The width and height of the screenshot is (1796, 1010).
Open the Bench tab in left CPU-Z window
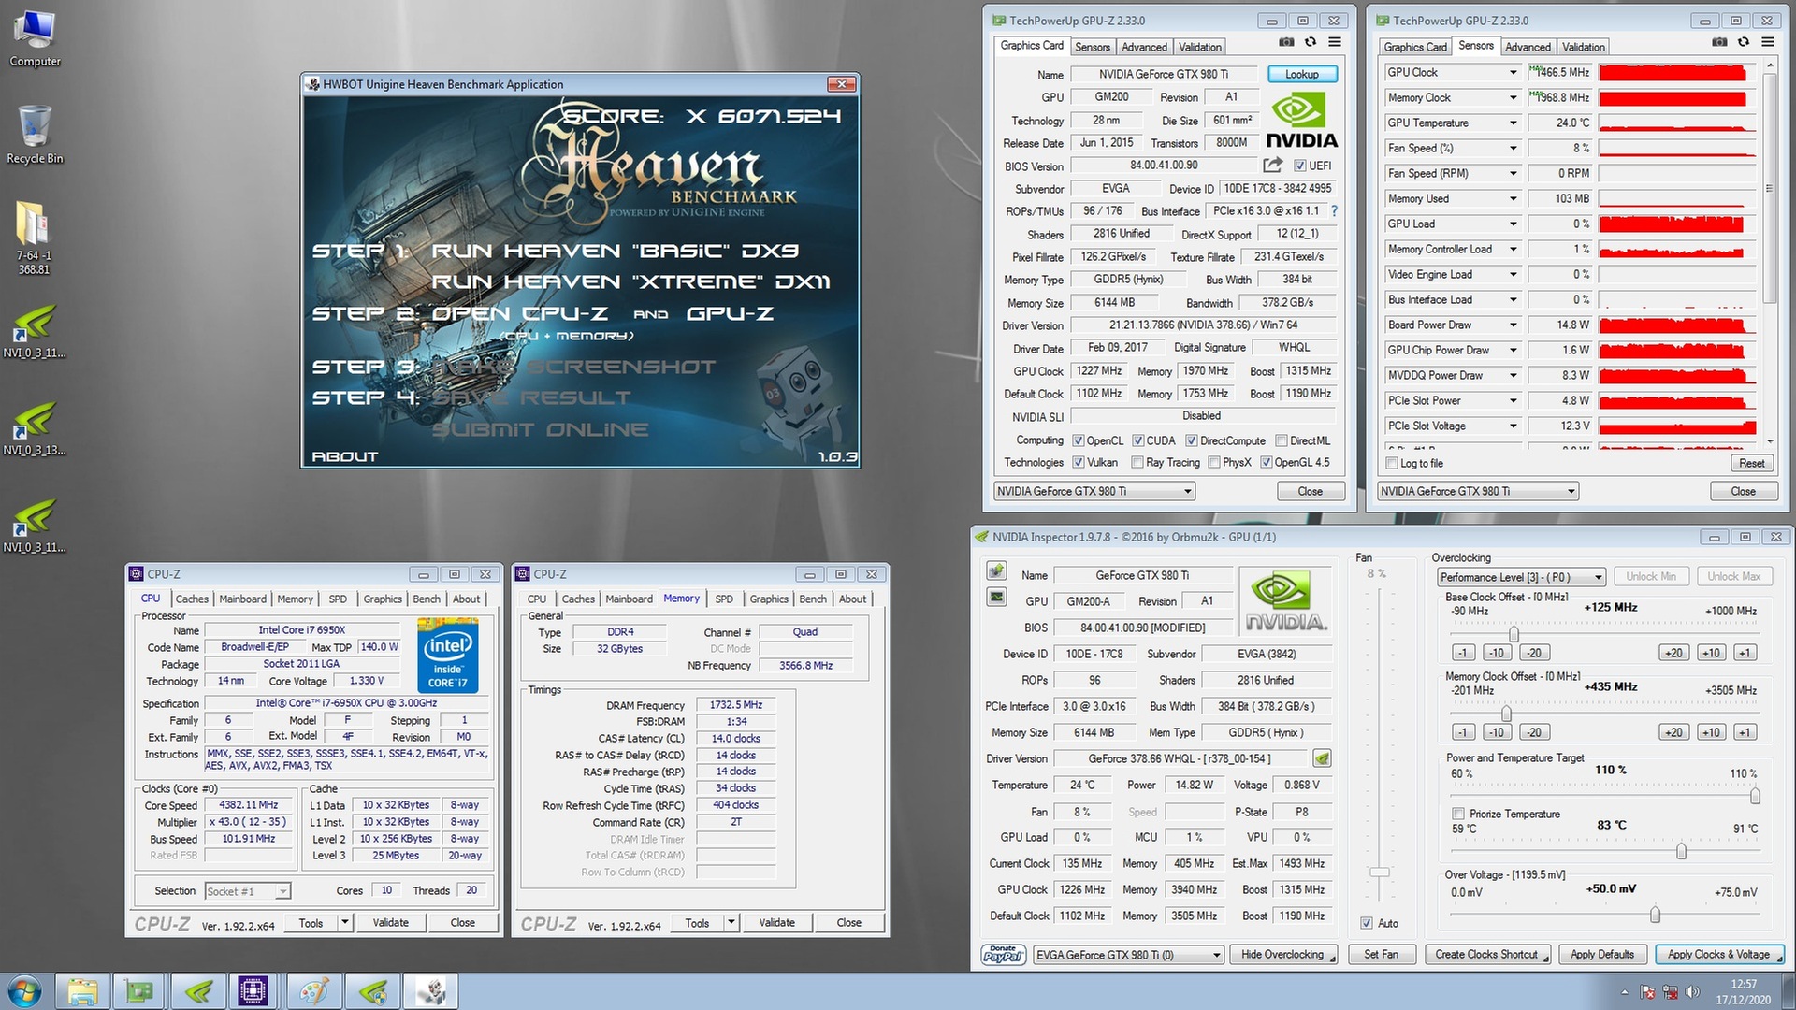(427, 599)
